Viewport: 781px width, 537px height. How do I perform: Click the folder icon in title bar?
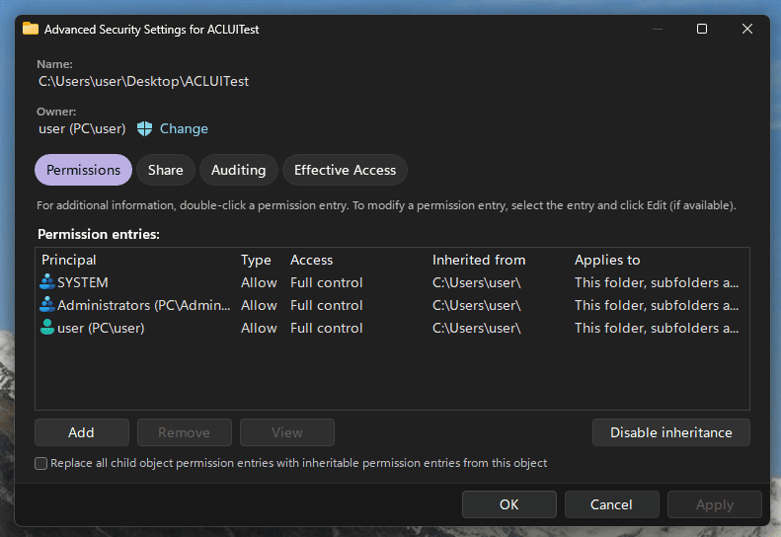(x=31, y=30)
